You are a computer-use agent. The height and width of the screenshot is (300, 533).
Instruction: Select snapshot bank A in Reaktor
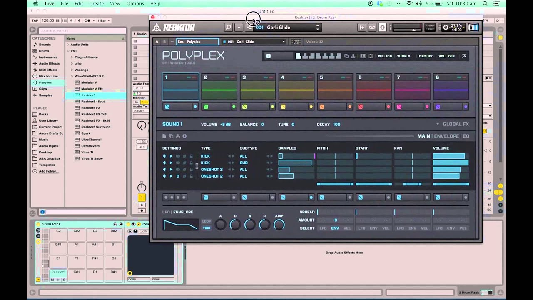tap(157, 42)
